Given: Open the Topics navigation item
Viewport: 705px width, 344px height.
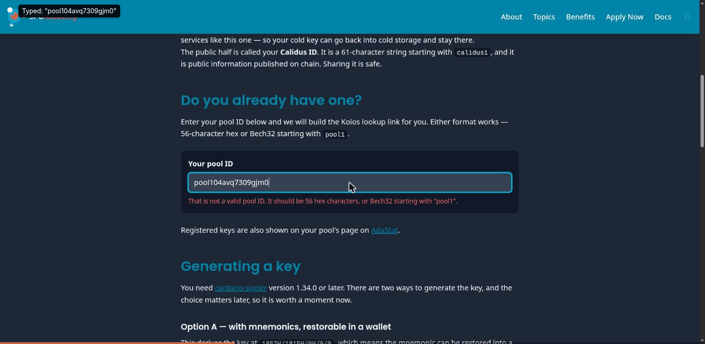Looking at the screenshot, I should coord(544,17).
